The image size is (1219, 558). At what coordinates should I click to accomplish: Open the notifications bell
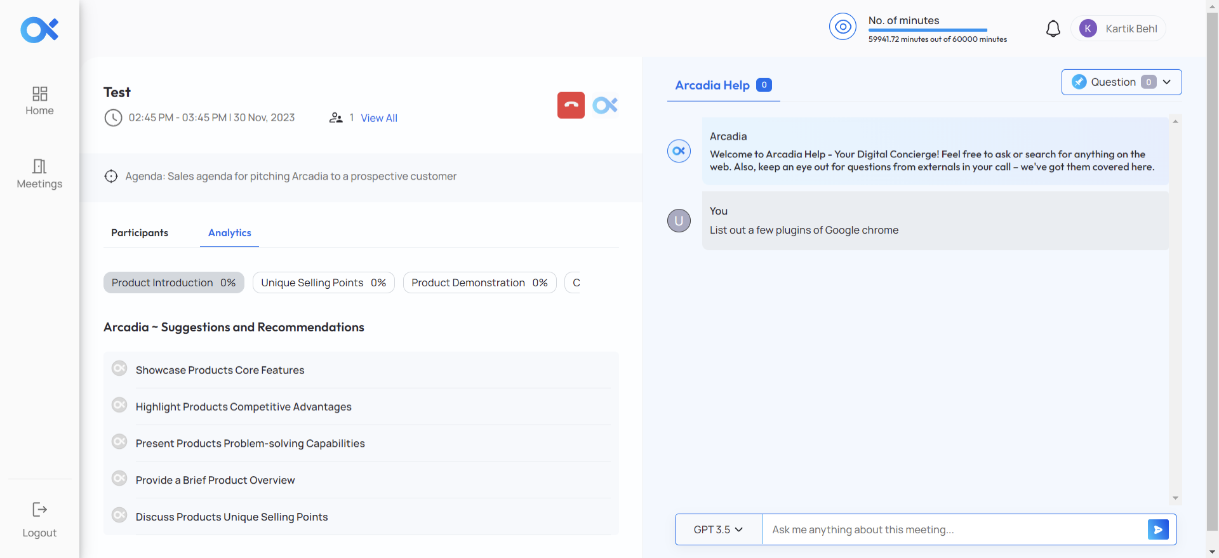click(1053, 29)
